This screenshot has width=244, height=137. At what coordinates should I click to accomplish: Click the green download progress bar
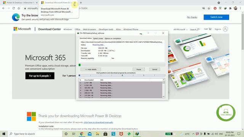coord(122,65)
